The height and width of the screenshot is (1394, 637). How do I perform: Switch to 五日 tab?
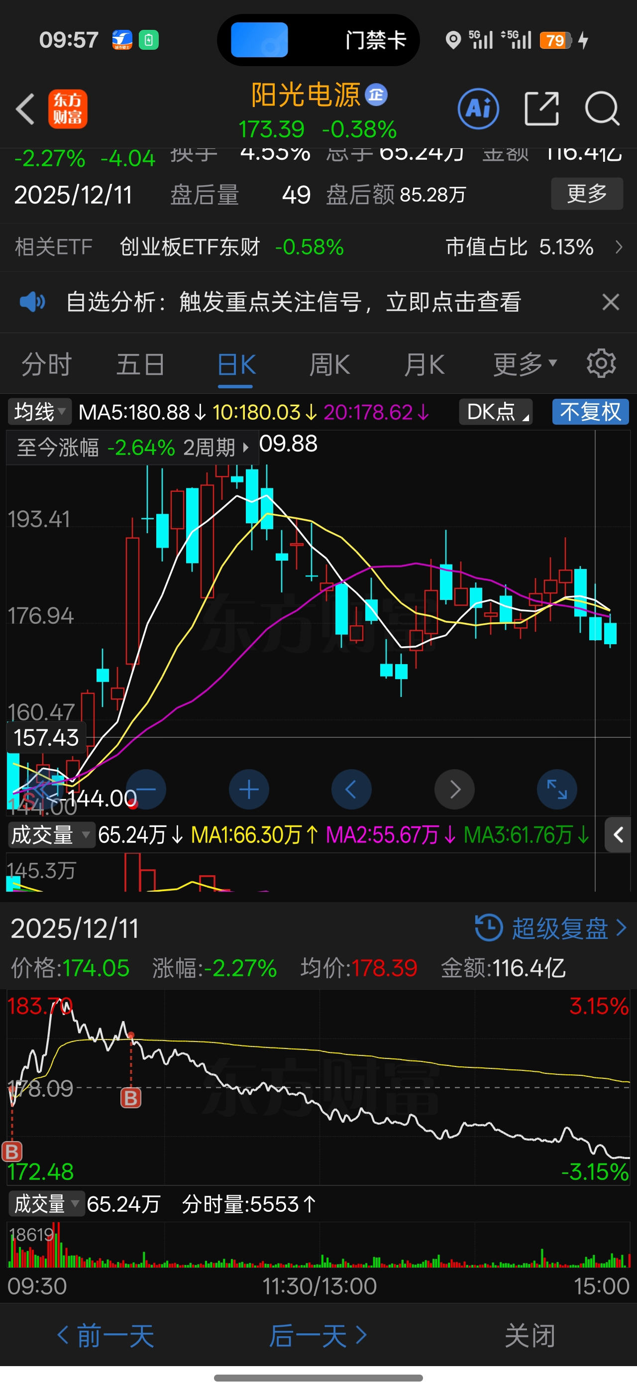pos(141,364)
